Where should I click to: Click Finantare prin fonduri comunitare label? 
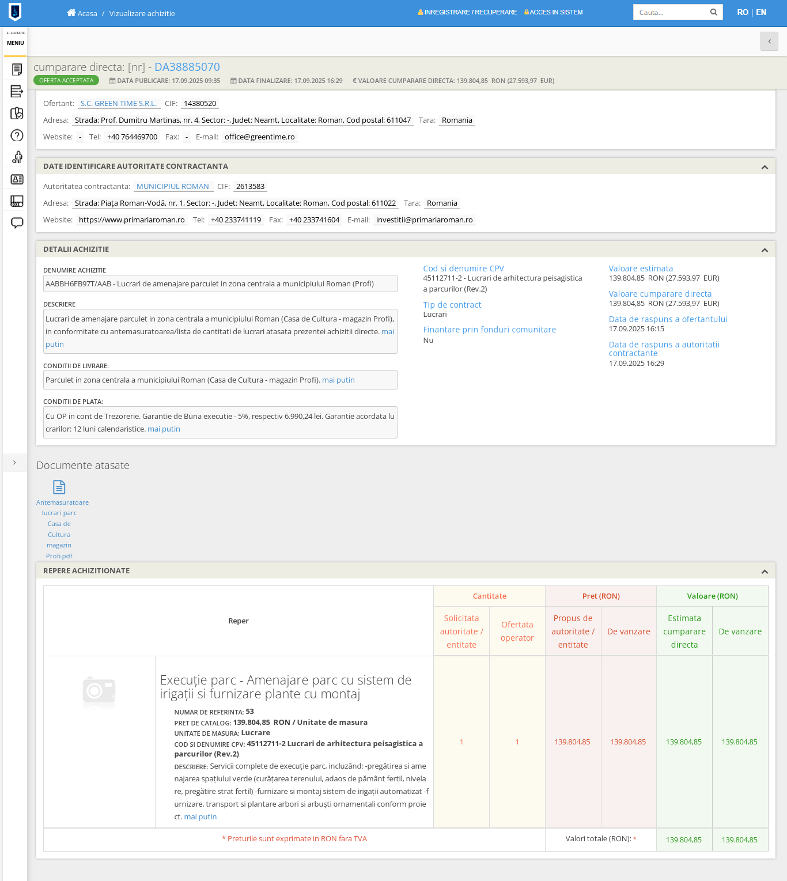490,330
